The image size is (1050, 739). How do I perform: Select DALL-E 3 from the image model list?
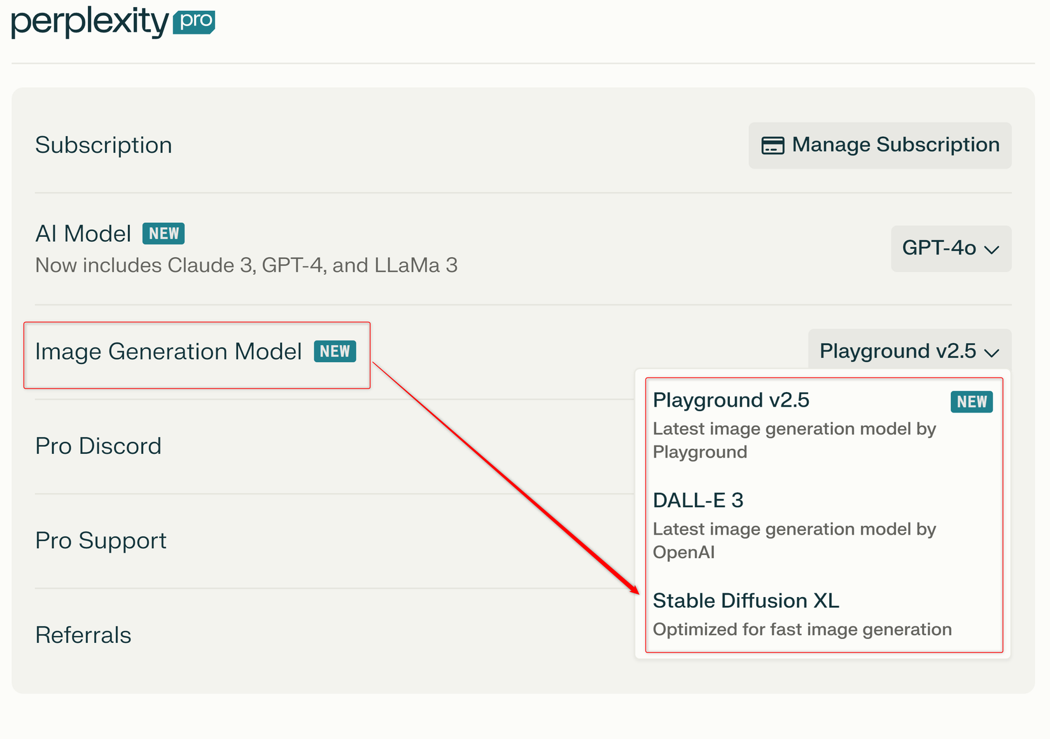click(x=698, y=500)
